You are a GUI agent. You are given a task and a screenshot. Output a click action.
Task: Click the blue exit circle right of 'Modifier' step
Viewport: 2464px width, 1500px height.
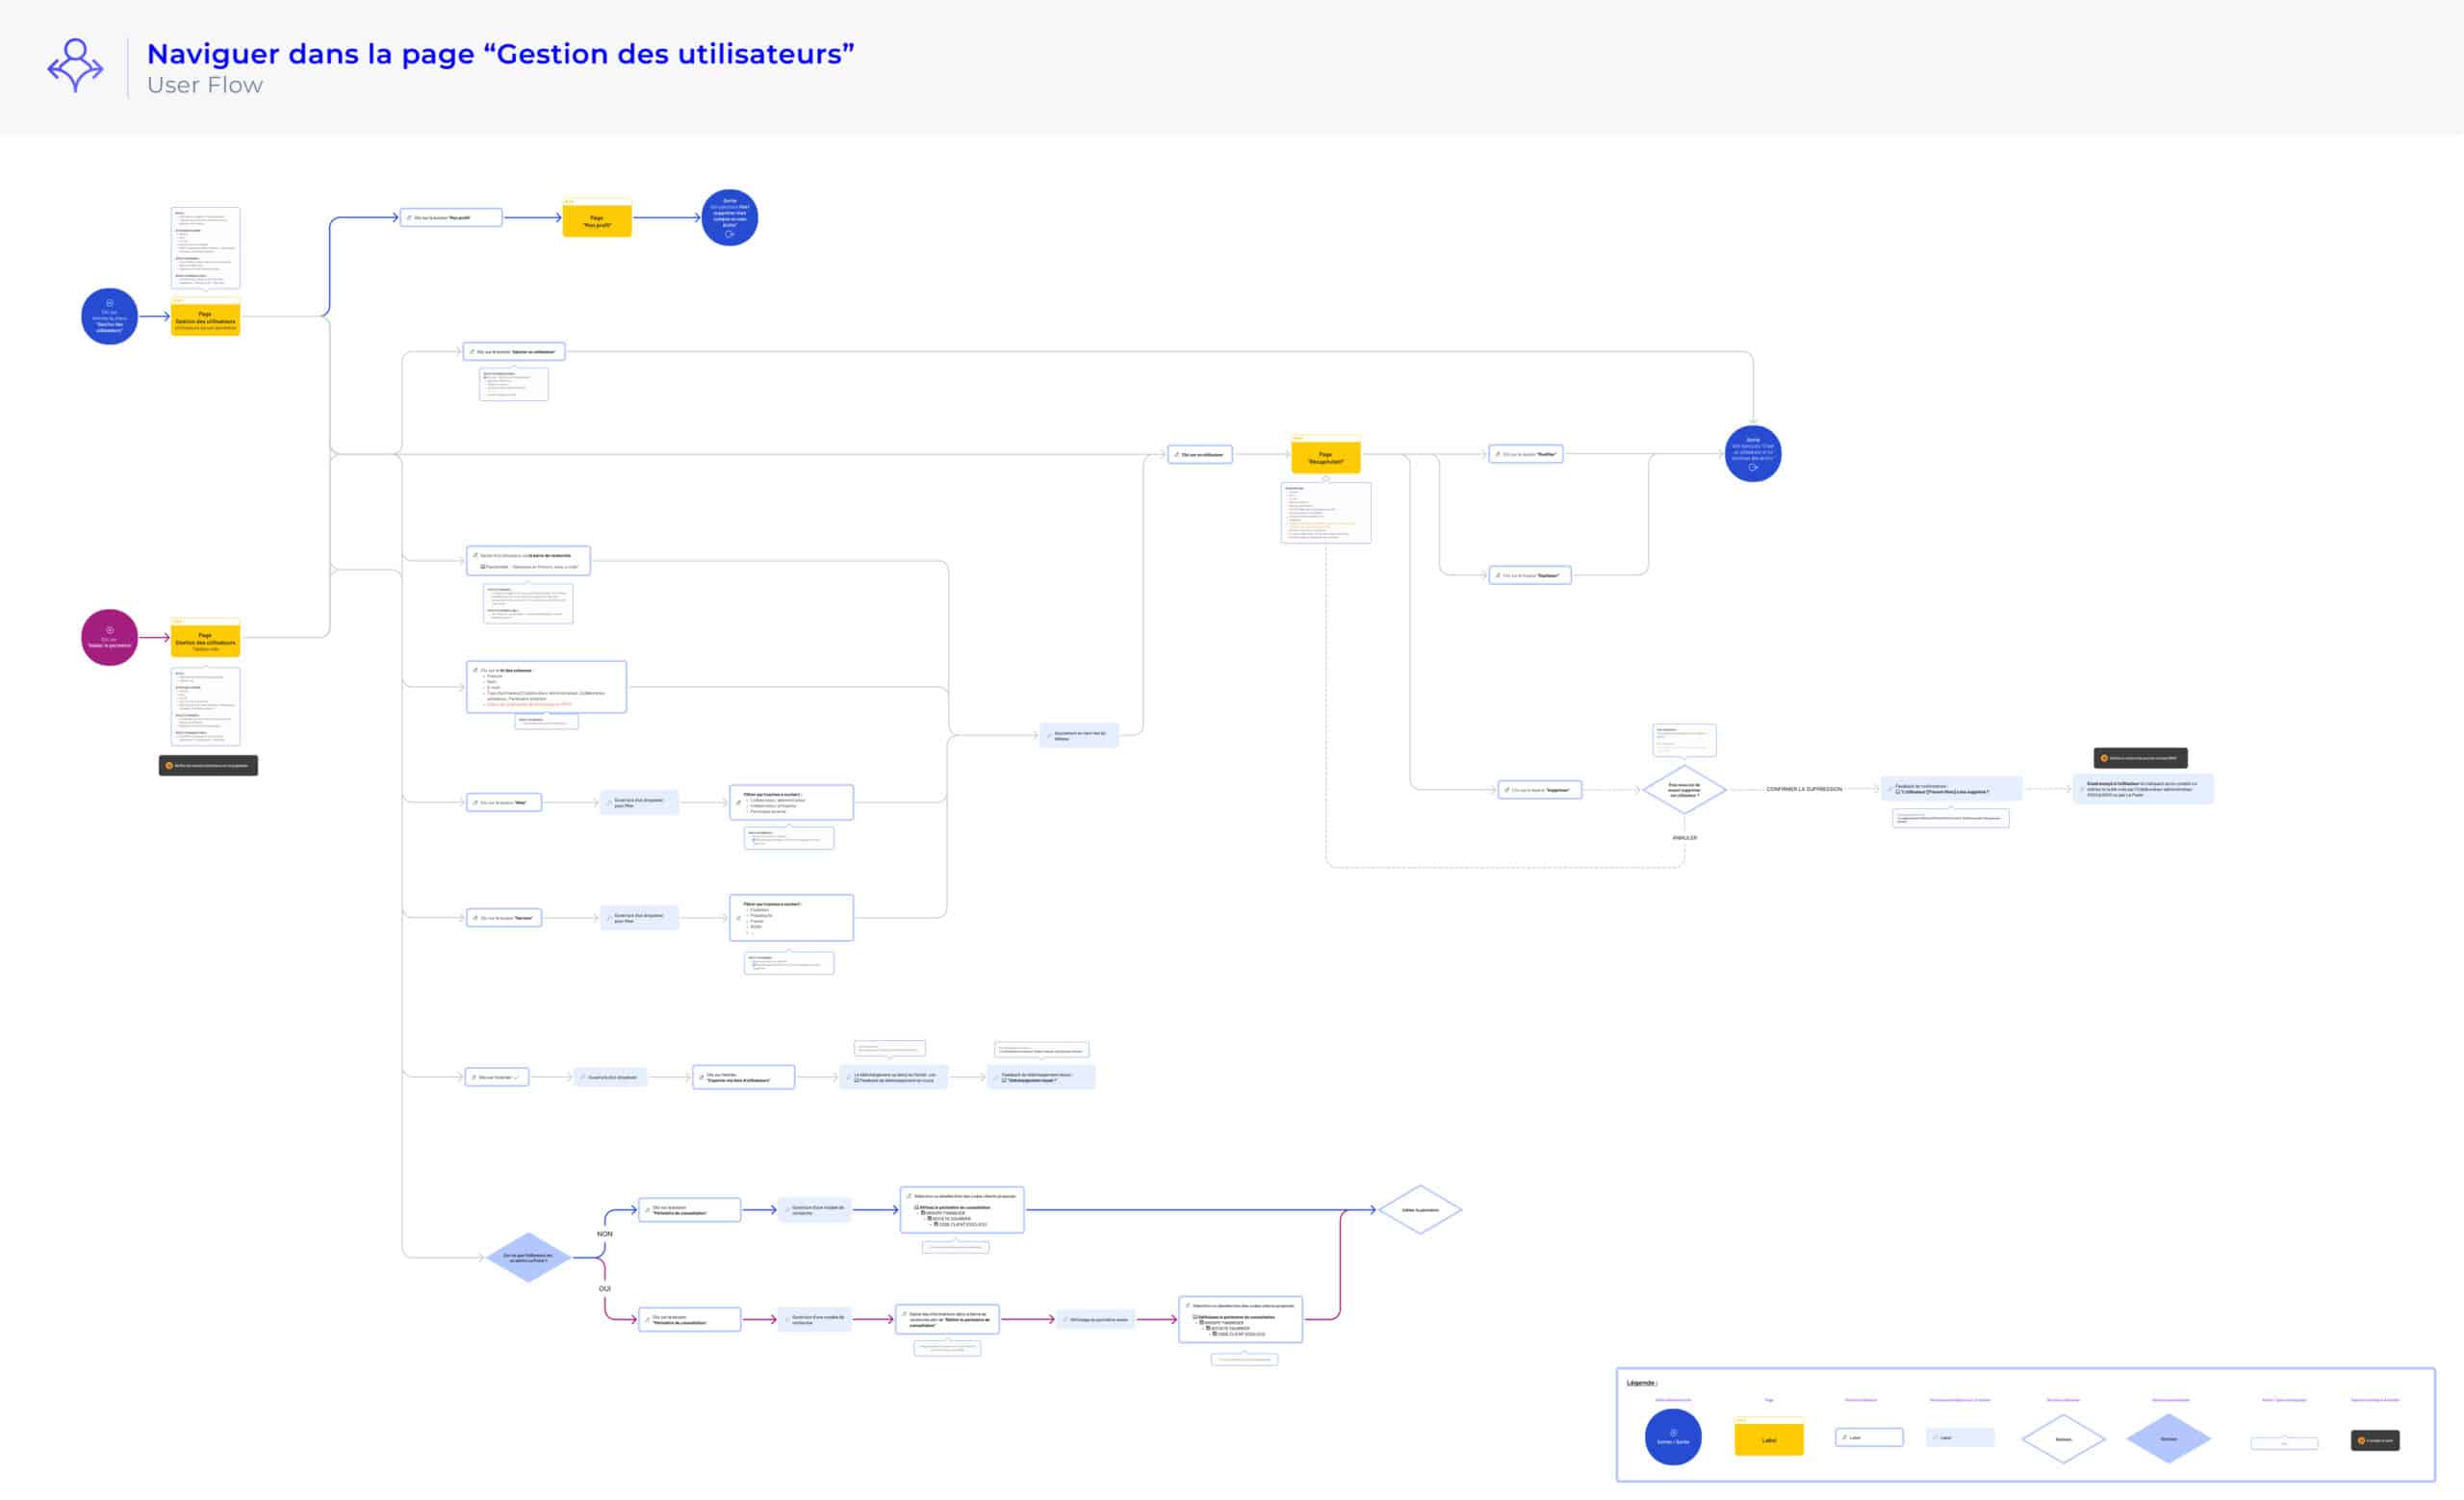(1752, 454)
